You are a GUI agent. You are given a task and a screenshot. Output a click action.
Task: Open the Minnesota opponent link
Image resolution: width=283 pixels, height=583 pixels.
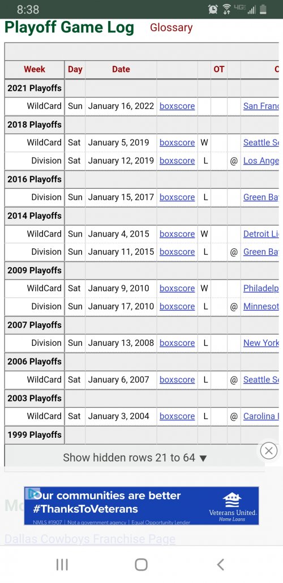click(261, 306)
